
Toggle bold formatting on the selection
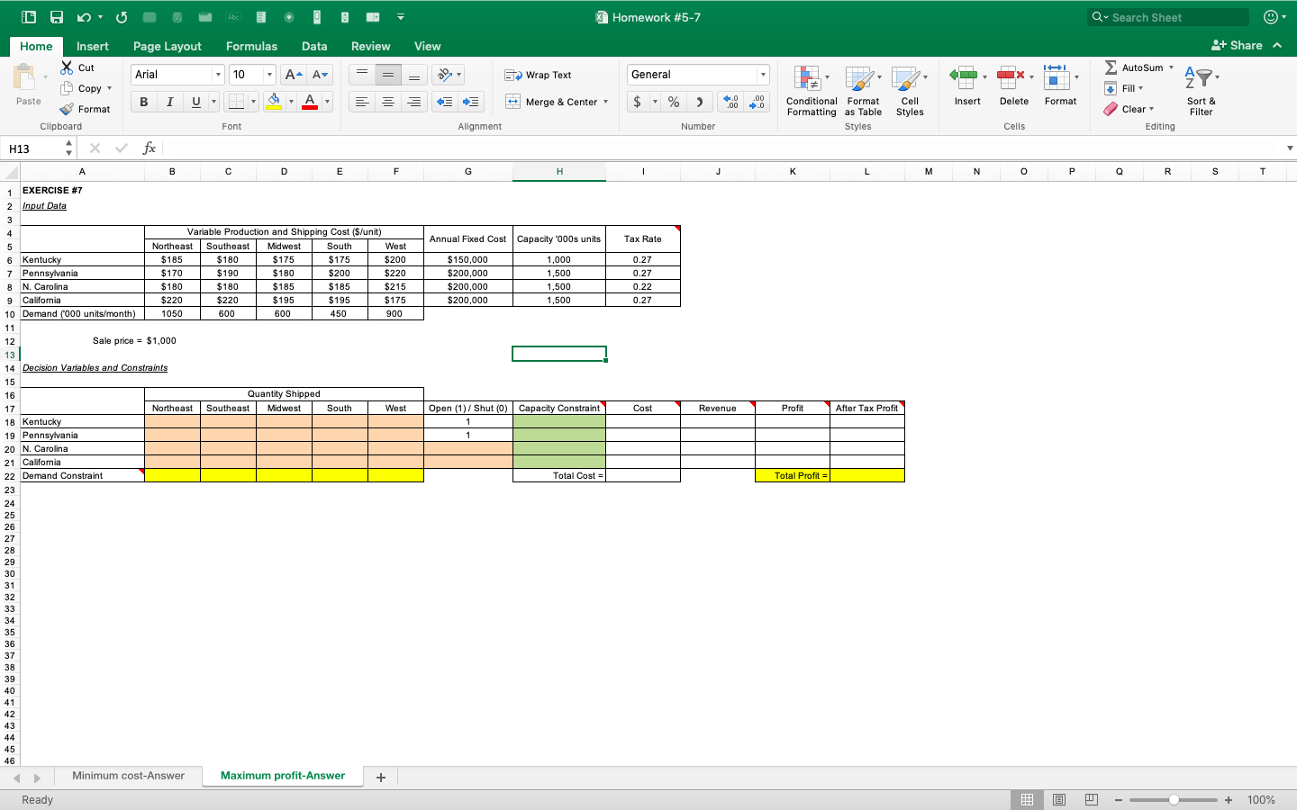point(142,102)
